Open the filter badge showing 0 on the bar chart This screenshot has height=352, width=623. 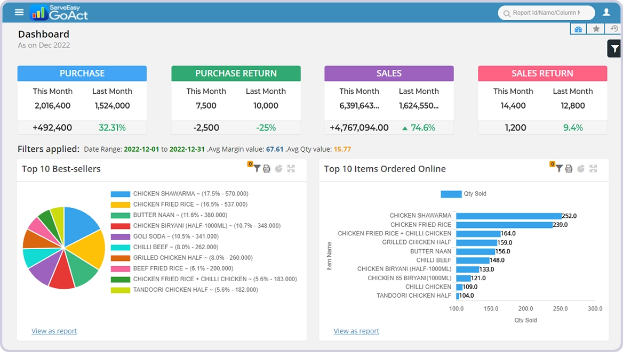(552, 164)
